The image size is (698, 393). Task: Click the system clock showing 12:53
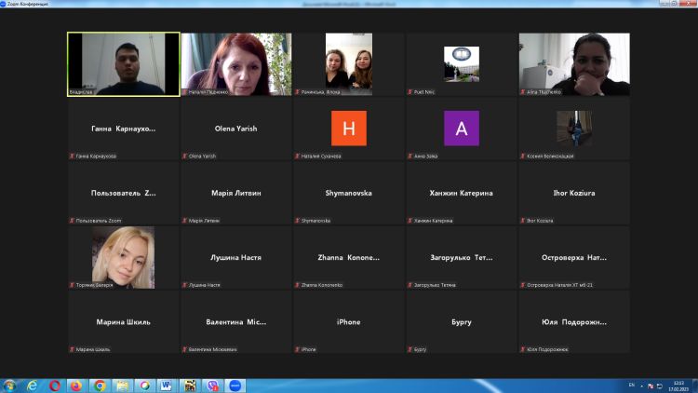coord(678,385)
